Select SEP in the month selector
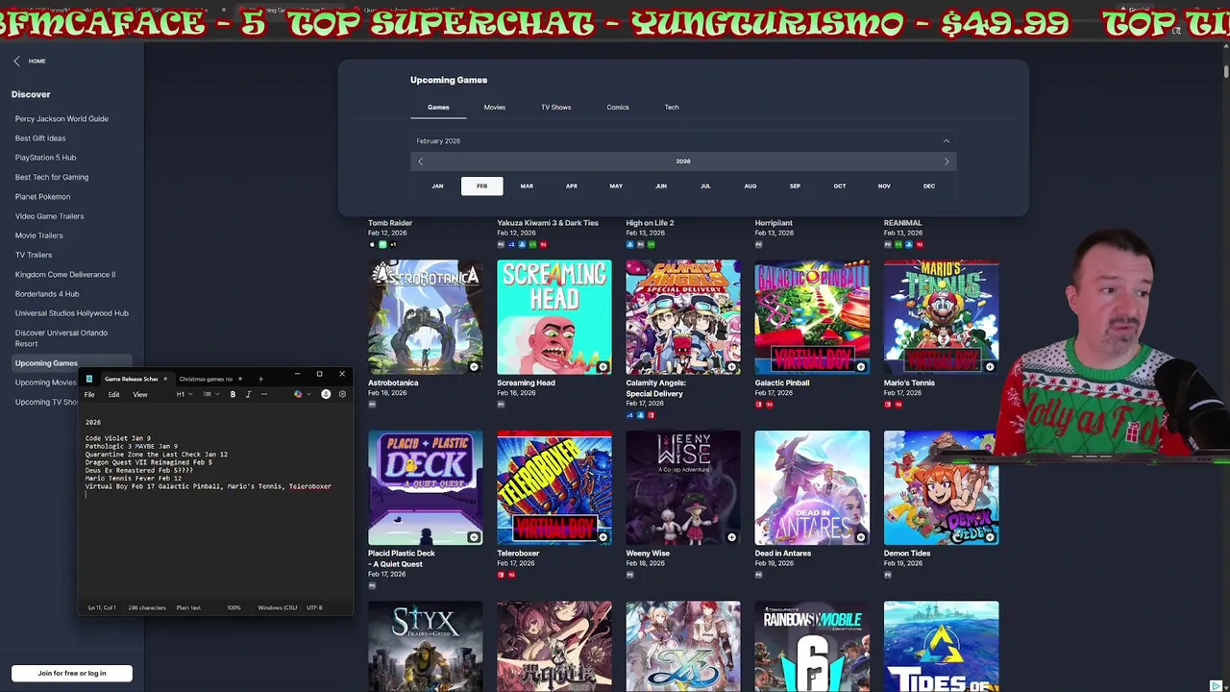1230x692 pixels. pos(795,185)
